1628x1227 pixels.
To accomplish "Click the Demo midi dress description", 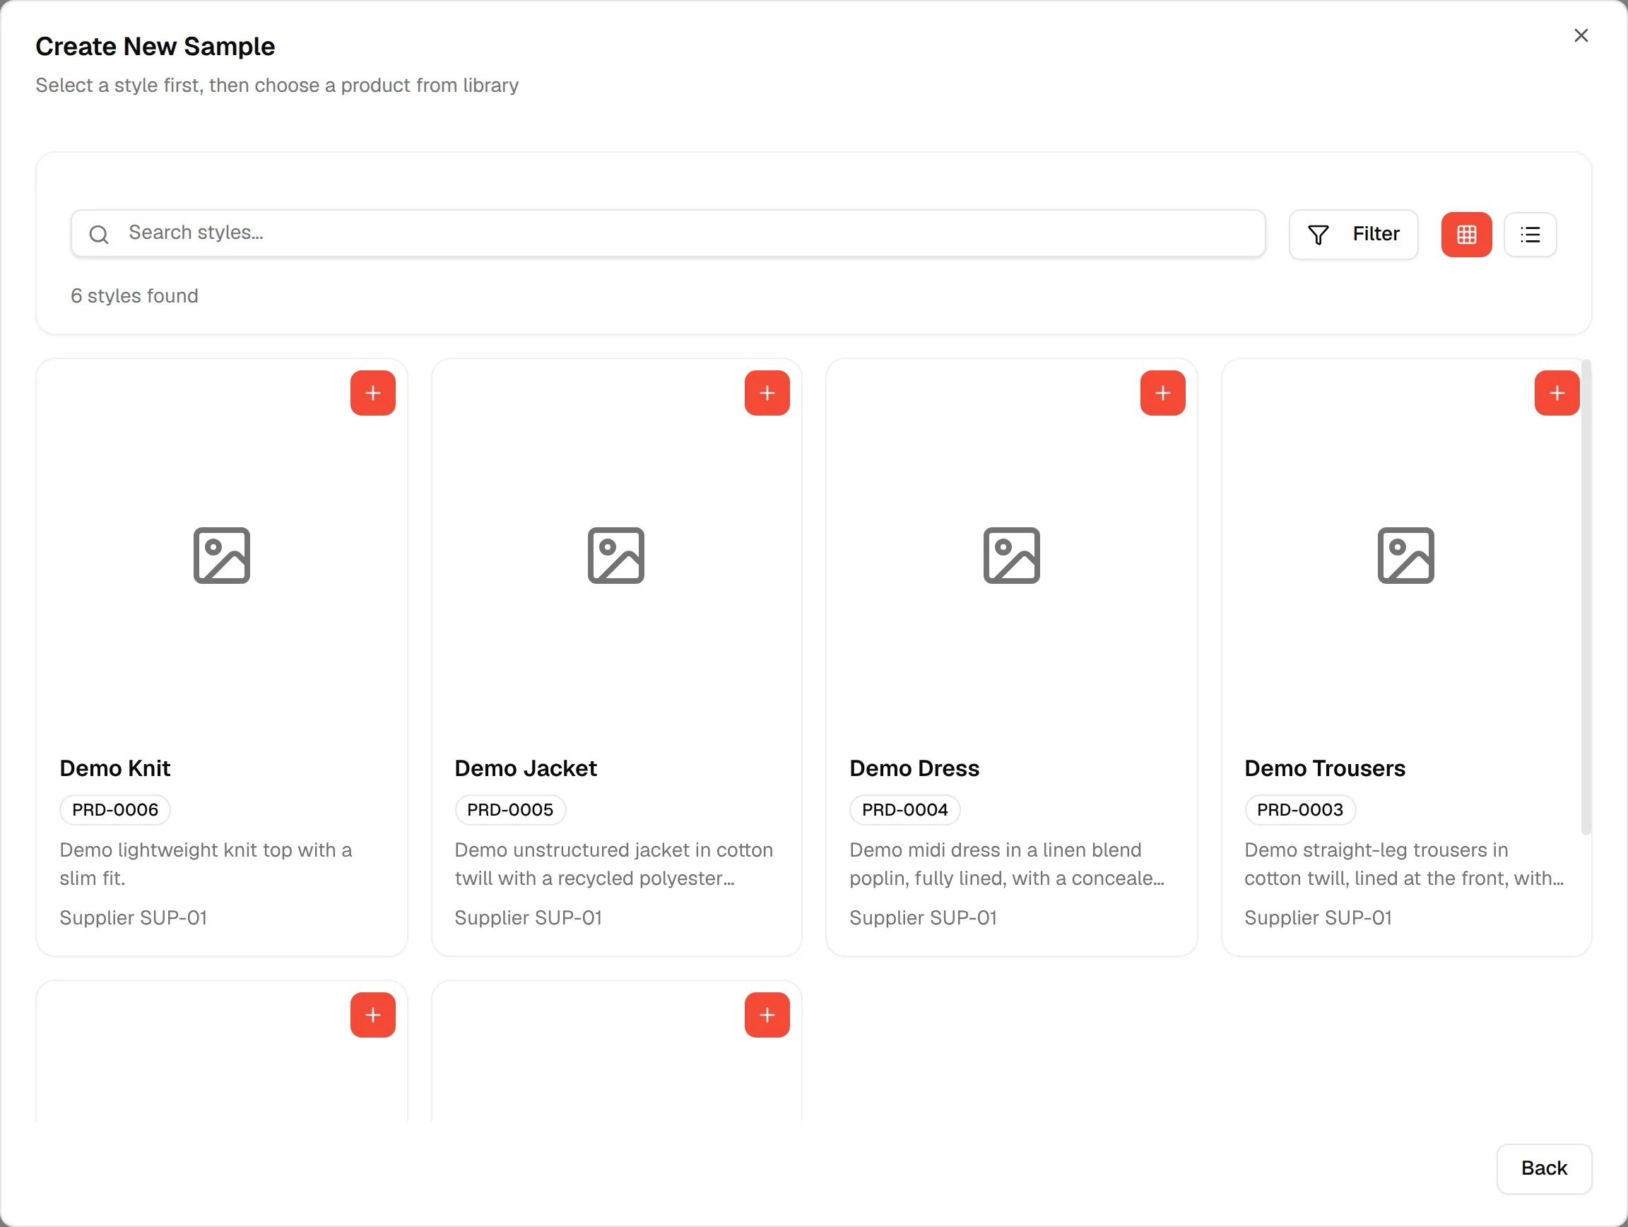I will pyautogui.click(x=1007, y=864).
